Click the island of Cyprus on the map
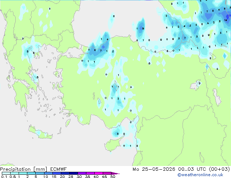This screenshot has width=231, height=178. (113, 145)
